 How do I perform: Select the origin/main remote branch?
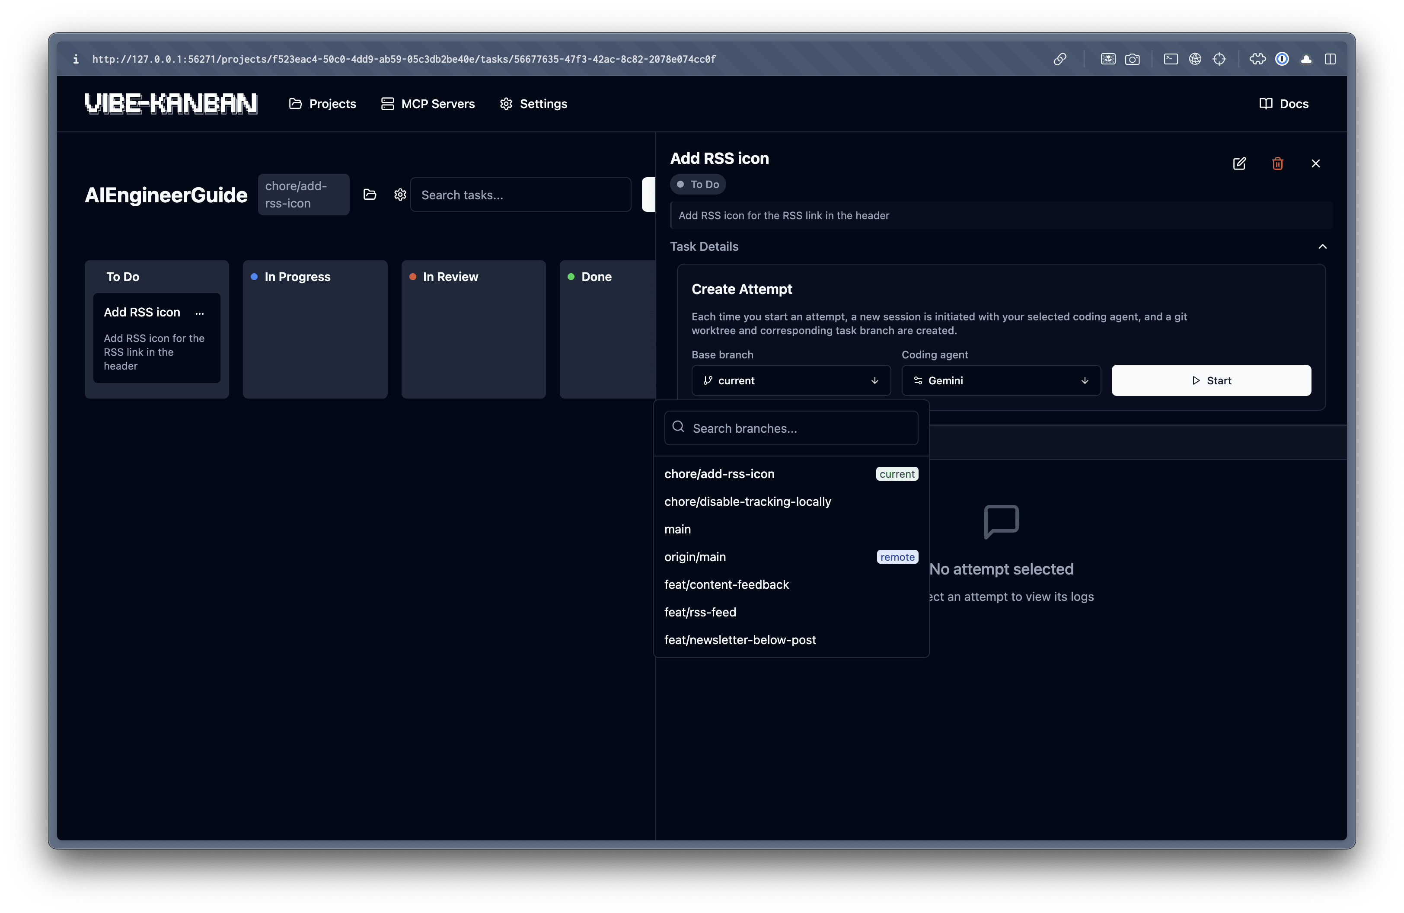tap(791, 557)
